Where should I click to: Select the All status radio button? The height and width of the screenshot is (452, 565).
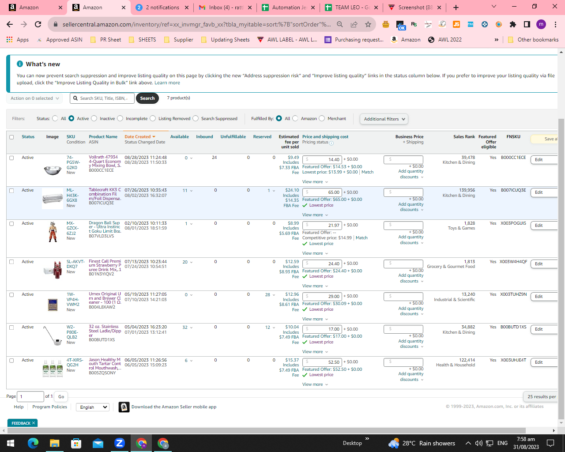55,118
